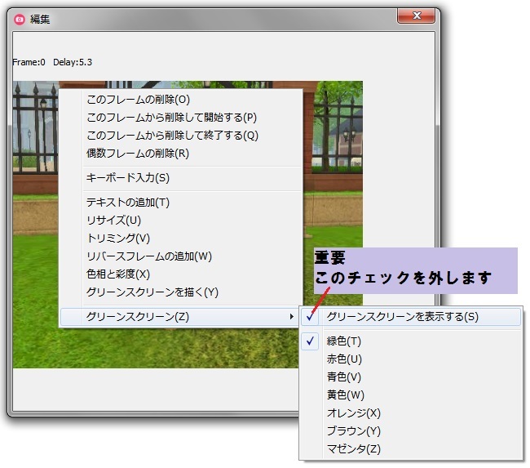Expand the グリーンスクリーン(Z) submenu
Screen dimensions: 530x468
(x=179, y=317)
